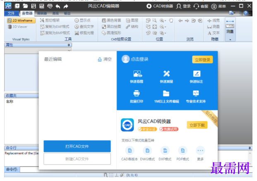
Task: Open a file using the folder icon
Action: pyautogui.click(x=25, y=6)
